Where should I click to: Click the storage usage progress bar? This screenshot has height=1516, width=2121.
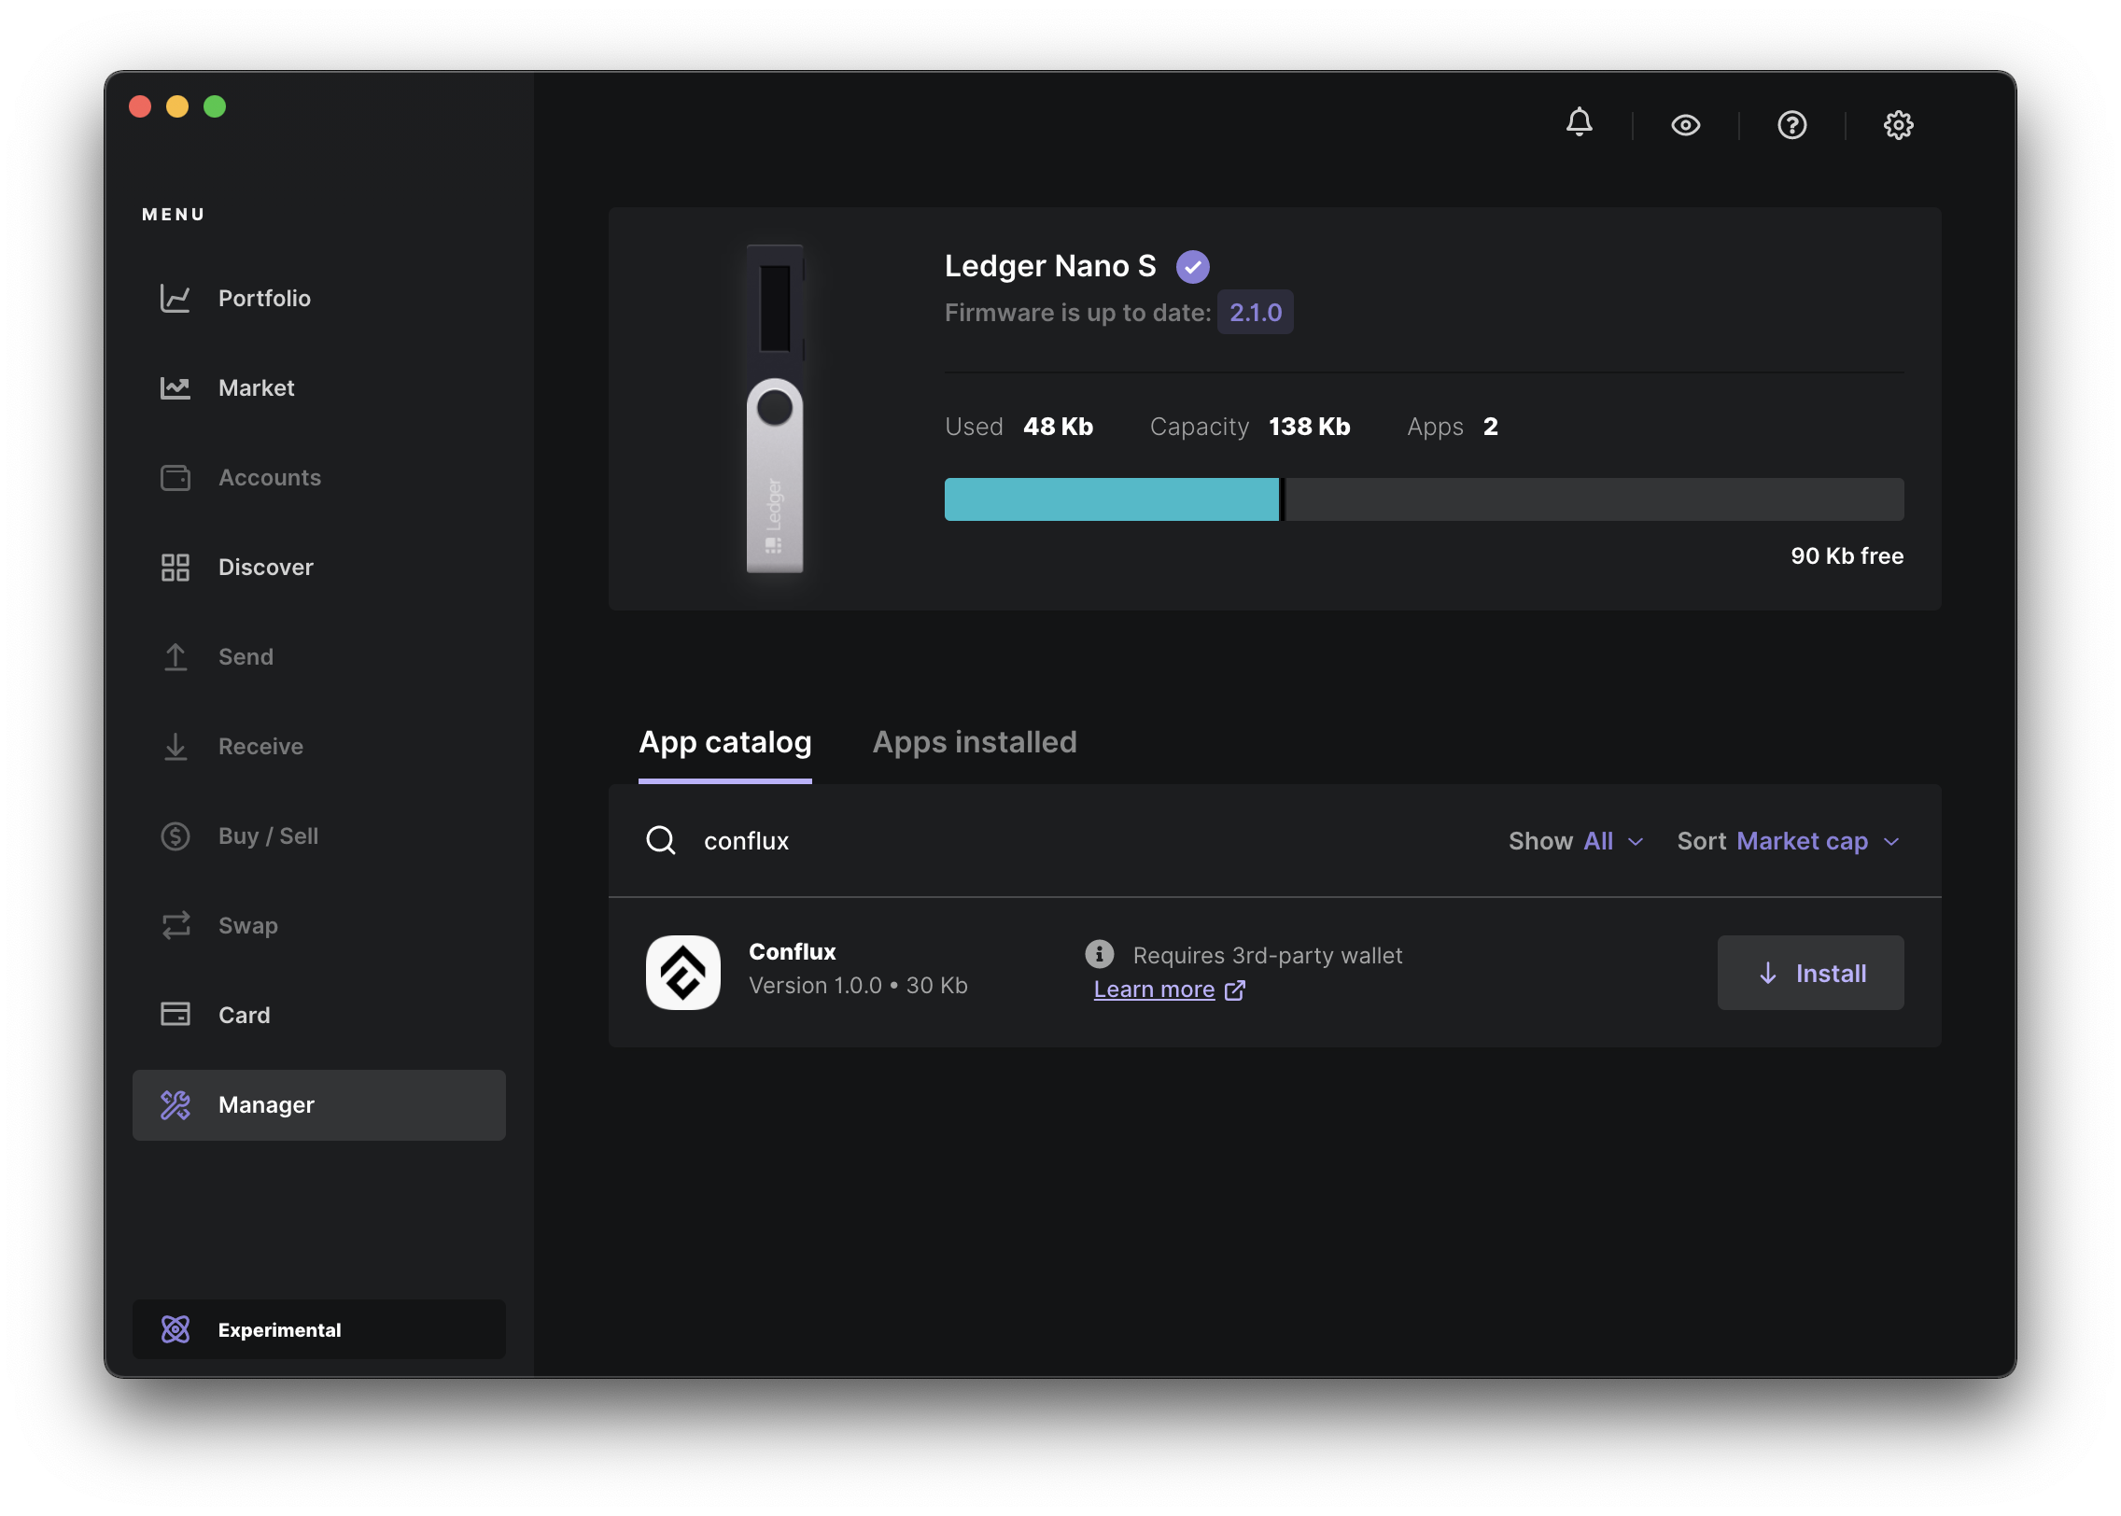[1424, 498]
